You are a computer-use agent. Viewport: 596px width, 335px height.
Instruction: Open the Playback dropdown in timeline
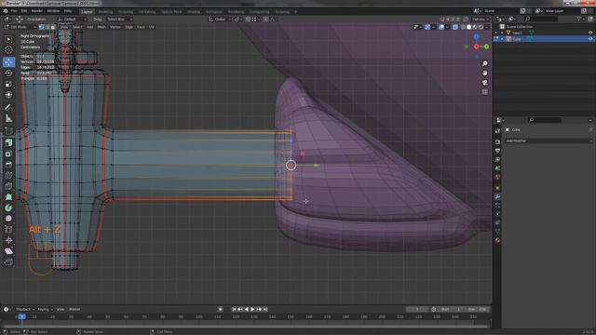[25, 309]
